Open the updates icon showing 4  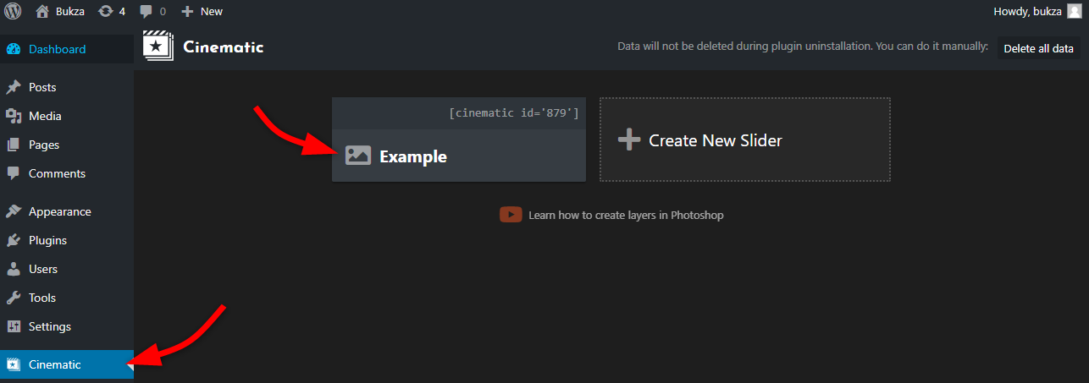tap(105, 12)
